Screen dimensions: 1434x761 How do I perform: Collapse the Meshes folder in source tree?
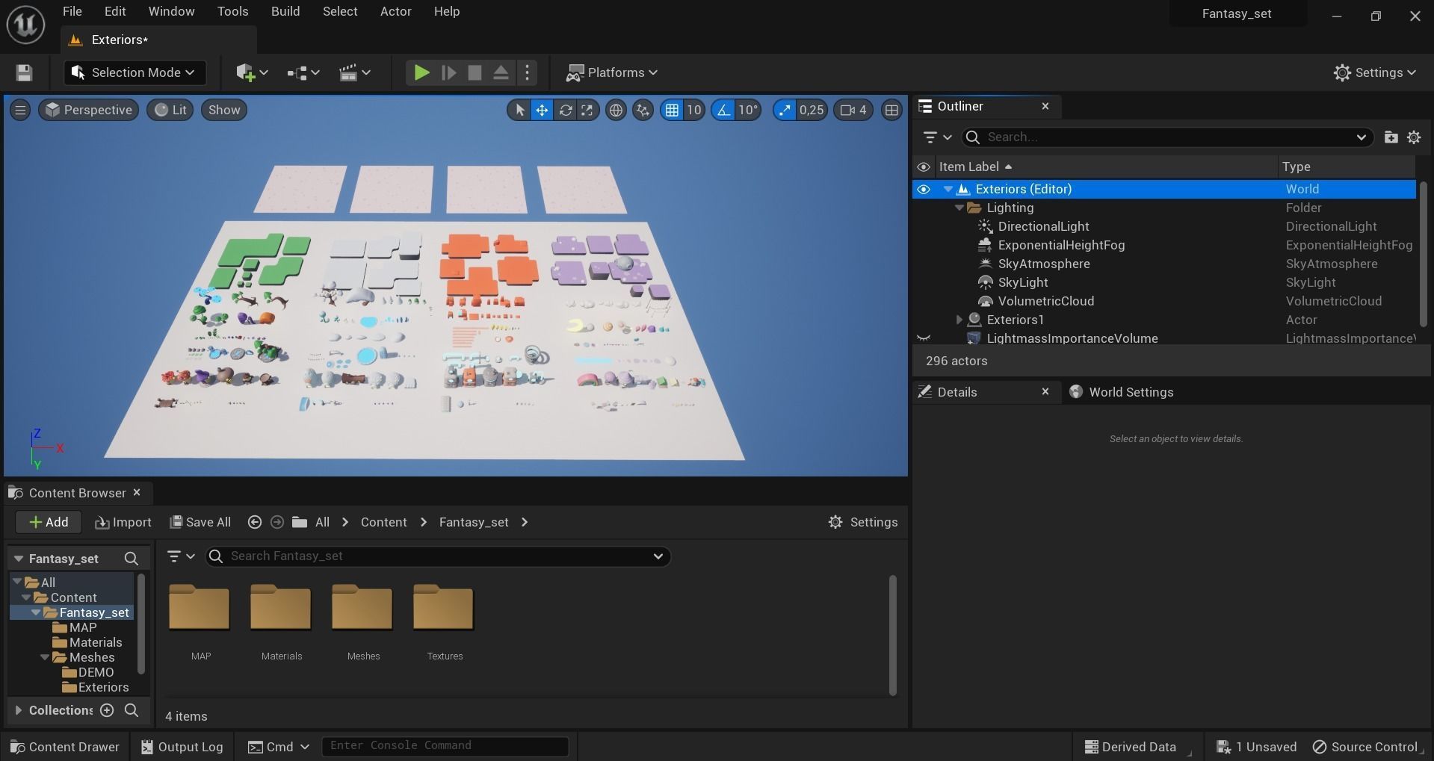pos(45,657)
